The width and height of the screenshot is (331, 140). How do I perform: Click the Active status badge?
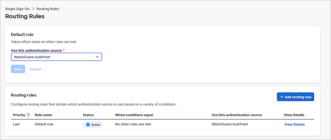(x=93, y=125)
